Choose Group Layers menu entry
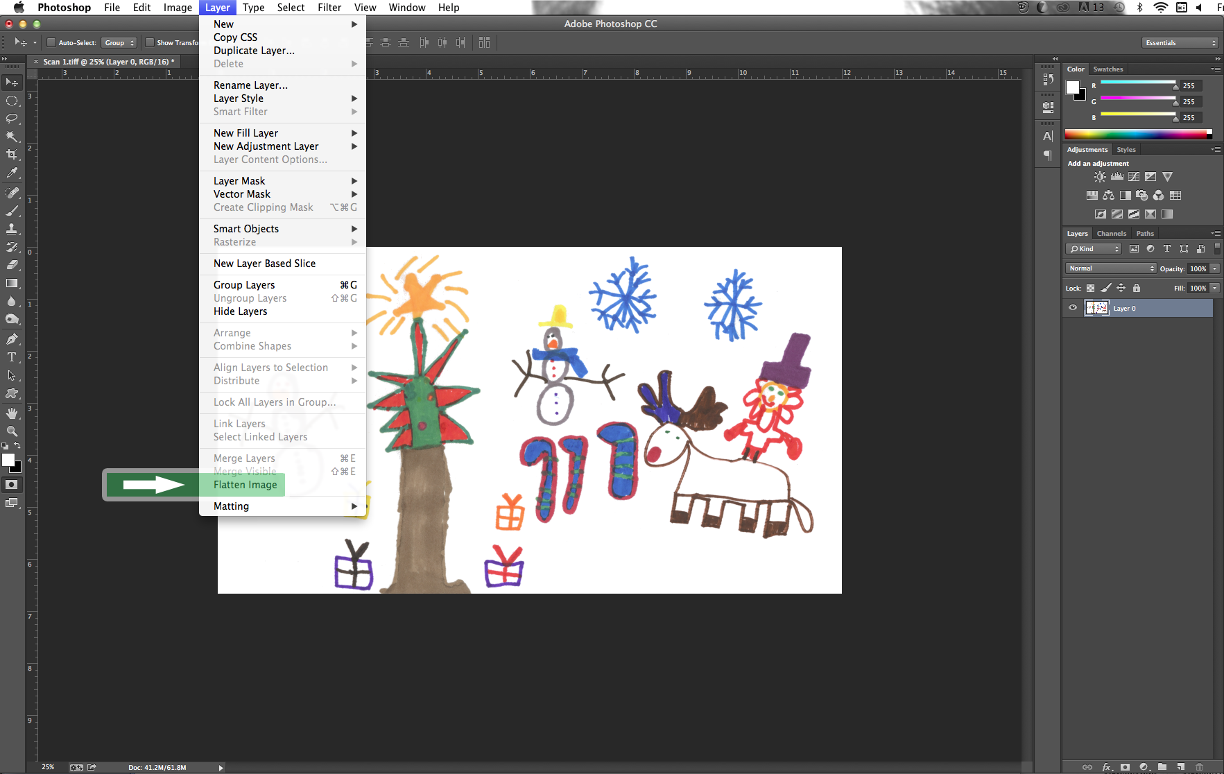The height and width of the screenshot is (774, 1224). [x=282, y=285]
